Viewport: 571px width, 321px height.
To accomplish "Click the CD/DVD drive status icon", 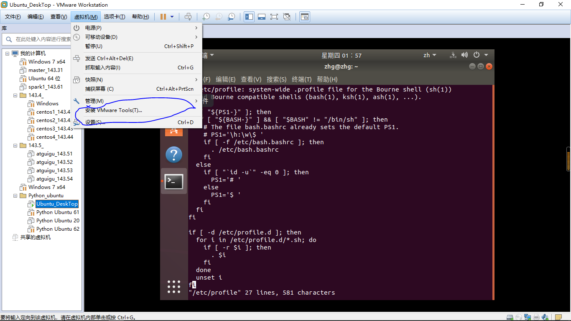I will tap(518, 318).
